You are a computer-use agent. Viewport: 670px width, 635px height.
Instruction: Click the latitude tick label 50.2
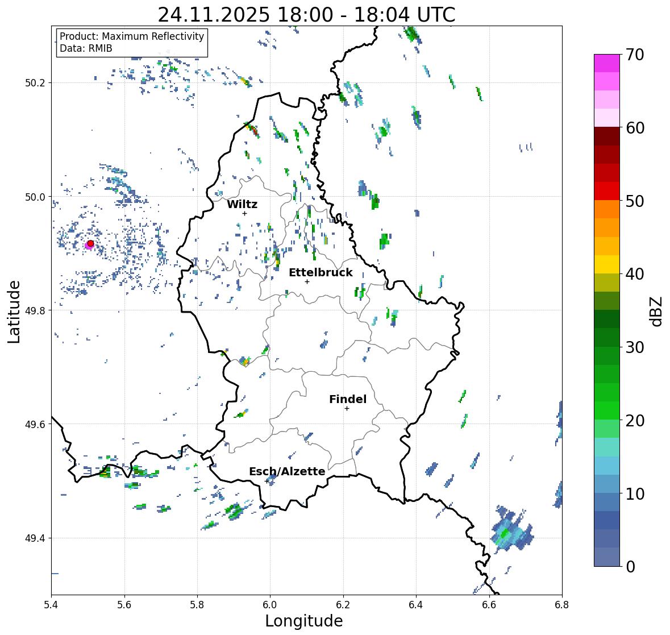pyautogui.click(x=35, y=83)
